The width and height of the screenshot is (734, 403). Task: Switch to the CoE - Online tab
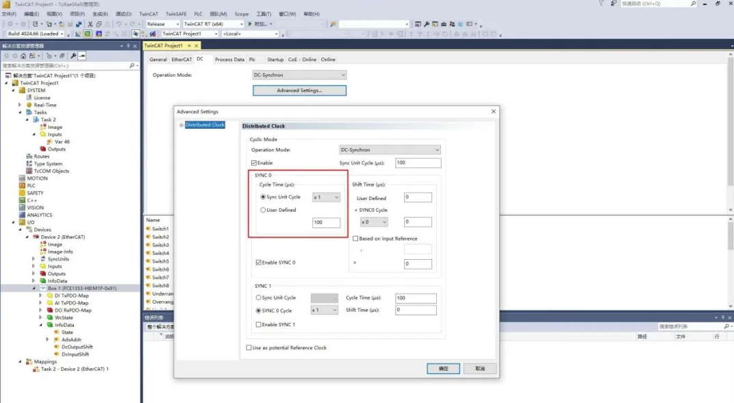click(302, 60)
